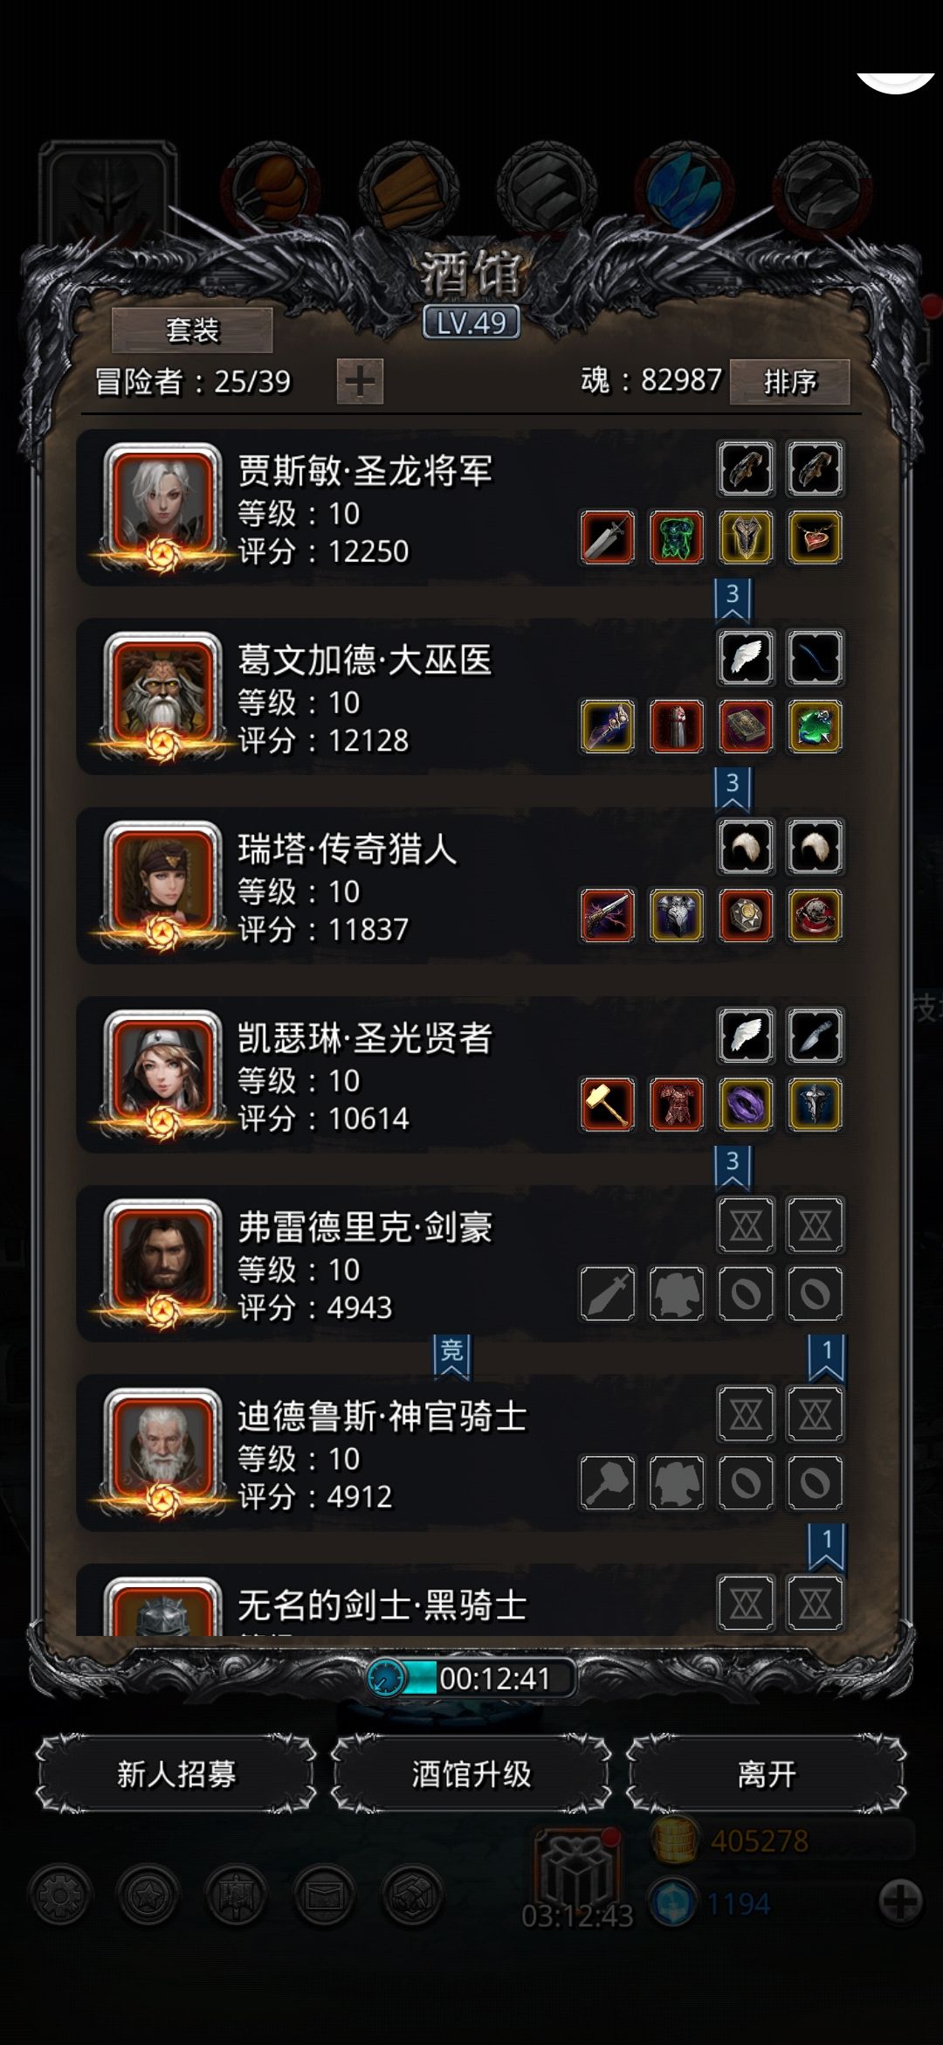Tap the 离开 leave button
This screenshot has height=2045, width=943.
pos(767,1774)
